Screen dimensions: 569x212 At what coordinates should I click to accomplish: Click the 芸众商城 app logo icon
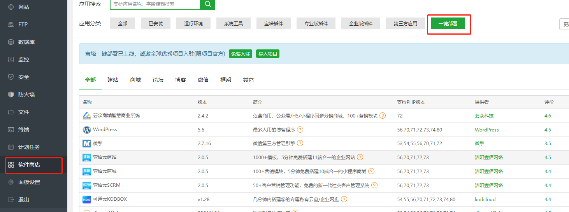pos(87,116)
